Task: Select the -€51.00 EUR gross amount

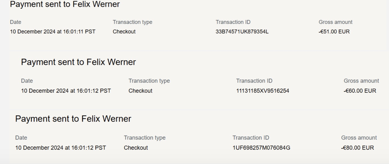Action: (334, 32)
